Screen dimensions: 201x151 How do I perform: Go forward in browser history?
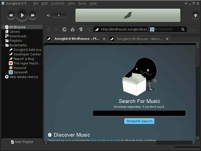click(x=56, y=29)
